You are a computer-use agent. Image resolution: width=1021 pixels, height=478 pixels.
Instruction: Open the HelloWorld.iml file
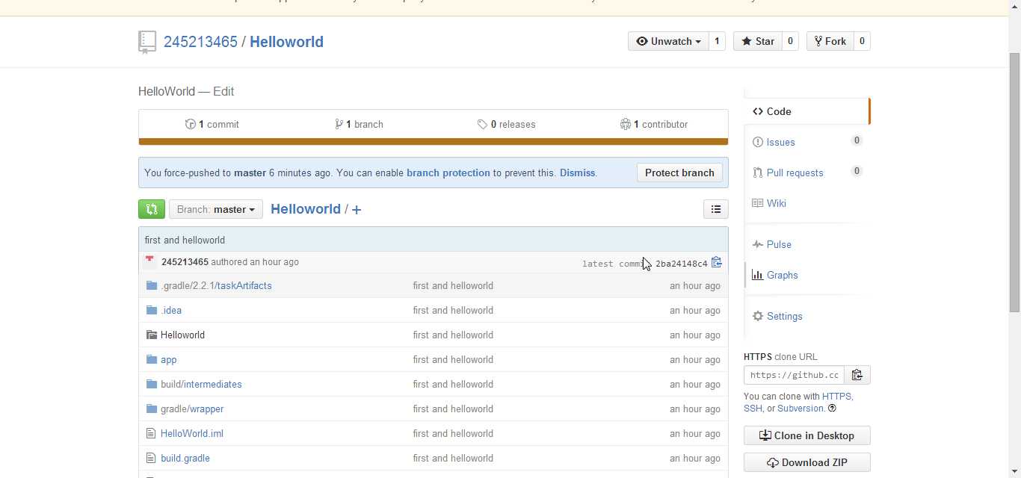(192, 433)
